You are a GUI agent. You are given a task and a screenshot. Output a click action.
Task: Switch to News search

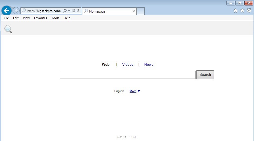click(149, 64)
